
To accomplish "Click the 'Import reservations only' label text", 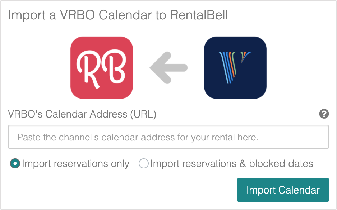I will coord(76,164).
